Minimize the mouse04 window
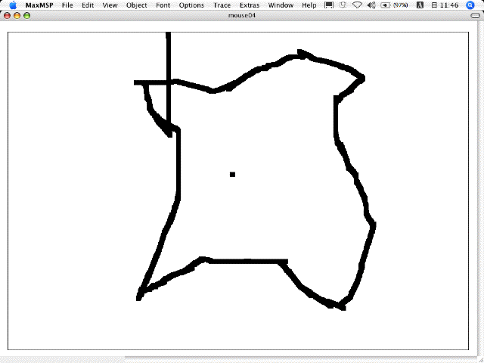The image size is (484, 363). 17,15
